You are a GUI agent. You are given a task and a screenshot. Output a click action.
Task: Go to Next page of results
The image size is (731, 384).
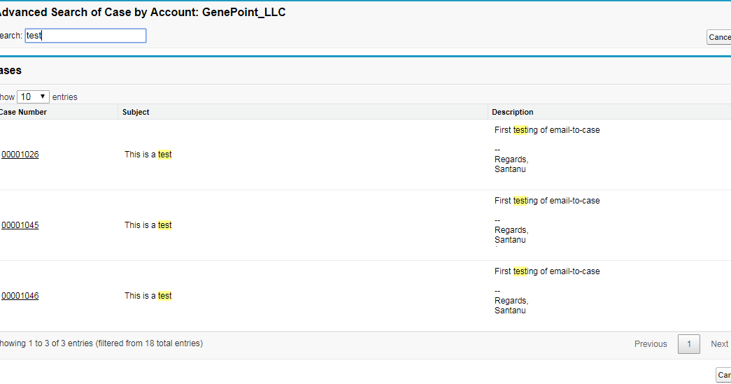pos(719,344)
